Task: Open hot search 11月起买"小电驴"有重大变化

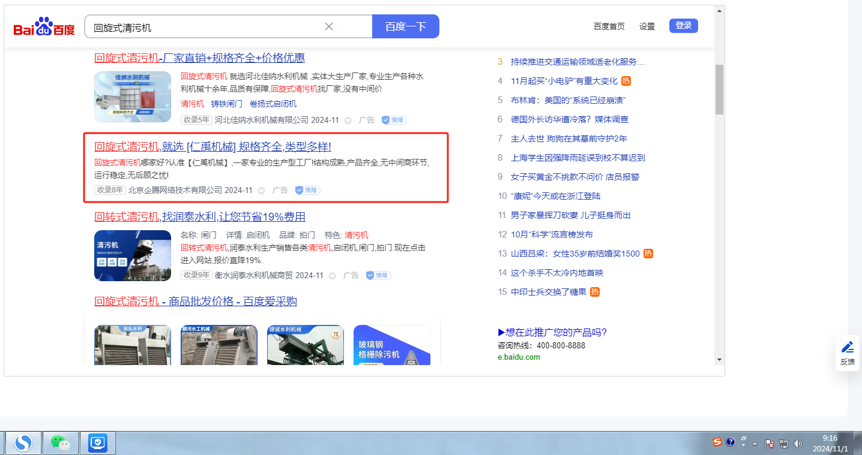Action: point(564,81)
